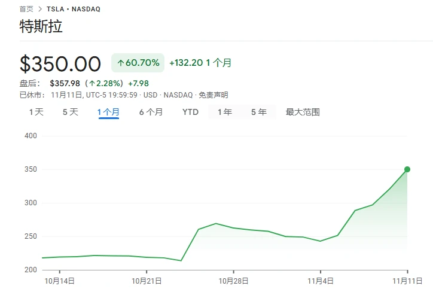Choose the 1年 time range
The height and width of the screenshot is (295, 433).
(225, 112)
